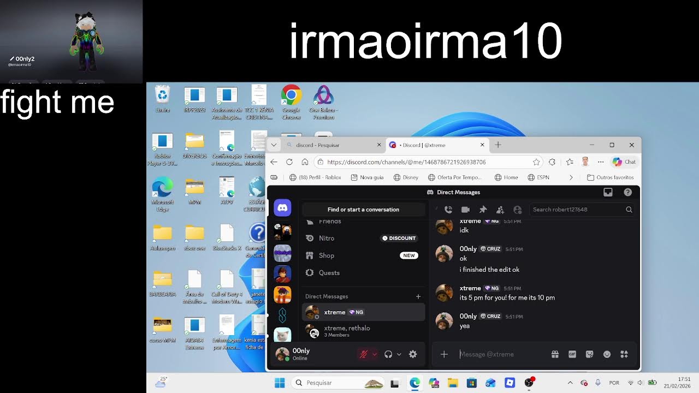This screenshot has width=699, height=393.
Task: Start a voice call with xtreme
Action: coord(448,210)
